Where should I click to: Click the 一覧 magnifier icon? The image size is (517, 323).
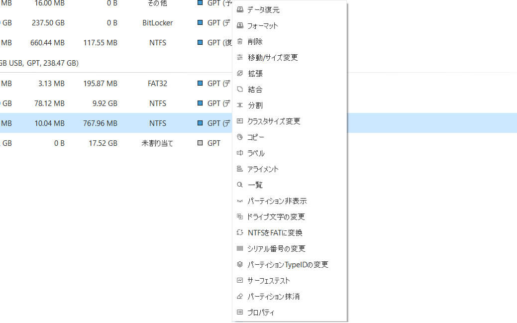coord(240,185)
